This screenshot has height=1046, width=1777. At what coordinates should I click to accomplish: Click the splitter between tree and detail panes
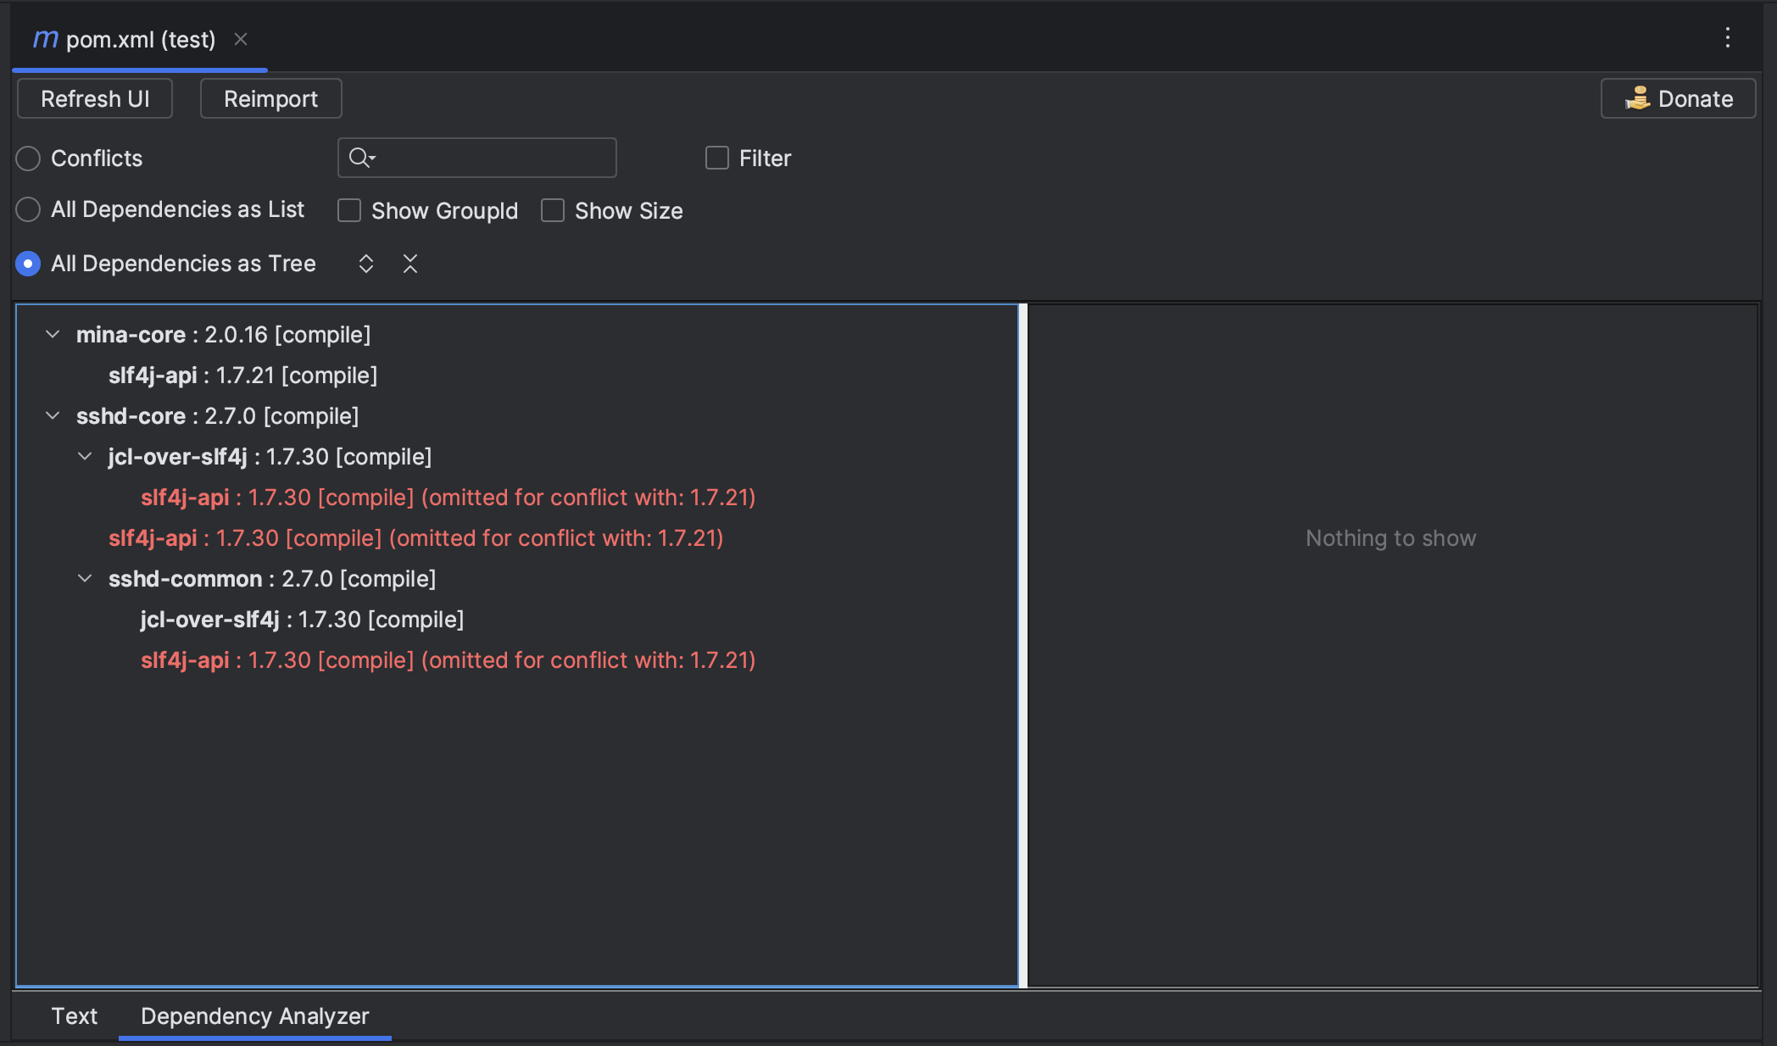pos(1023,644)
